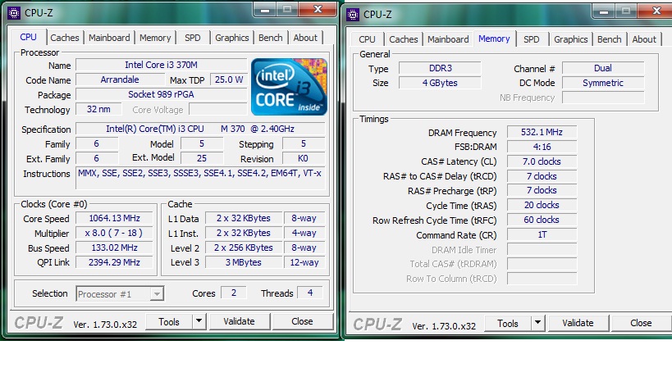Viewport: 672px width, 377px height.
Task: Open Caches tab in right window
Action: pos(404,39)
